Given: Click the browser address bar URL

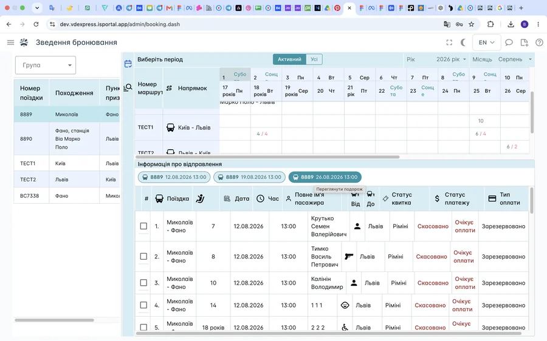Looking at the screenshot, I should click(120, 24).
